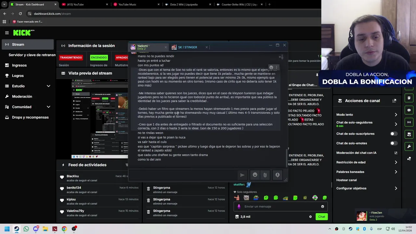This screenshot has height=234, width=416.
Task: Toggle Chat de solo-suscriptores switch
Action: [394, 134]
